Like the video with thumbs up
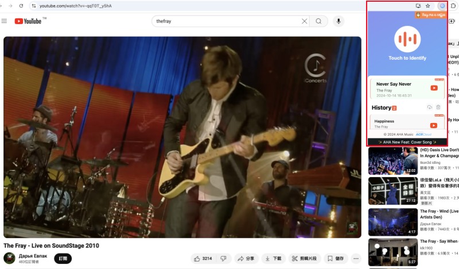This screenshot has width=459, height=269. coord(203,259)
